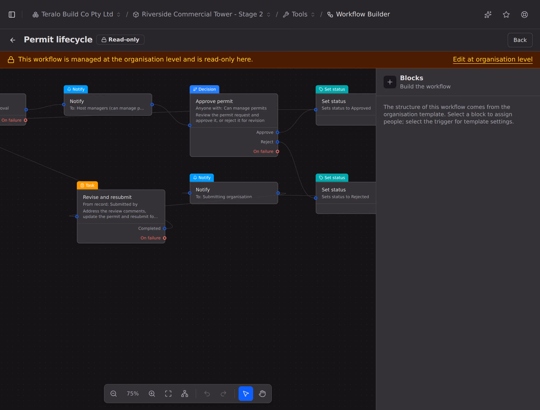Click the Workflow Builder breadcrumb
This screenshot has width=540, height=410.
pos(358,14)
